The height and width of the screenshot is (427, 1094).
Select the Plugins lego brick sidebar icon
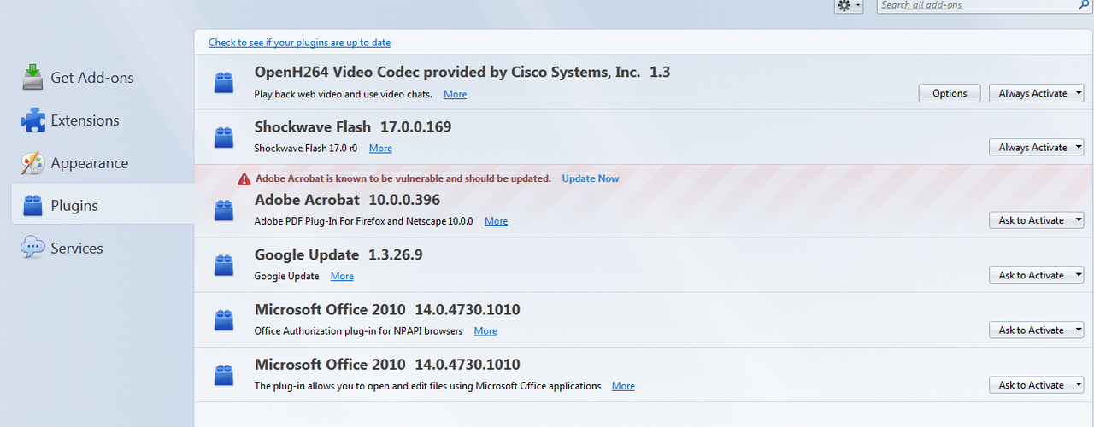click(32, 206)
